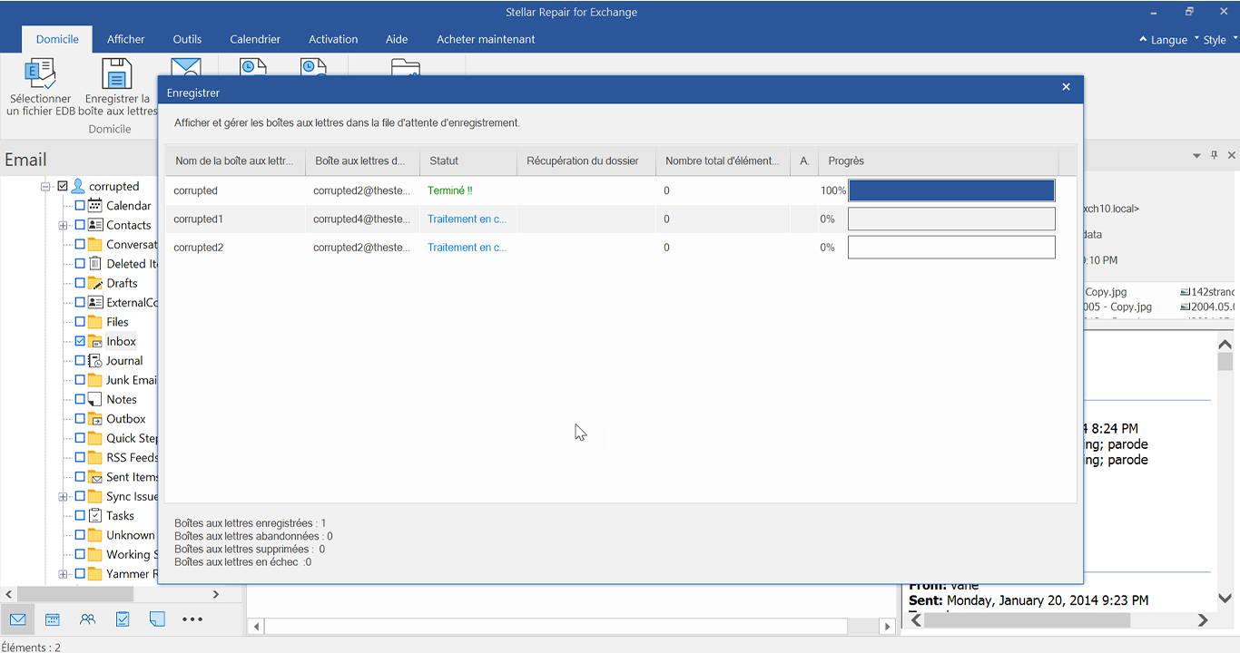Close the Enregistrer dialog
Viewport: 1240px width, 653px height.
1067,87
